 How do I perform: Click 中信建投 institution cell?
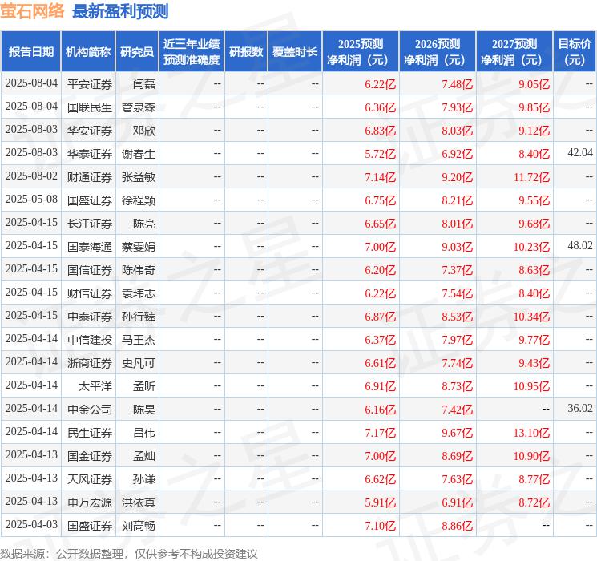point(90,339)
